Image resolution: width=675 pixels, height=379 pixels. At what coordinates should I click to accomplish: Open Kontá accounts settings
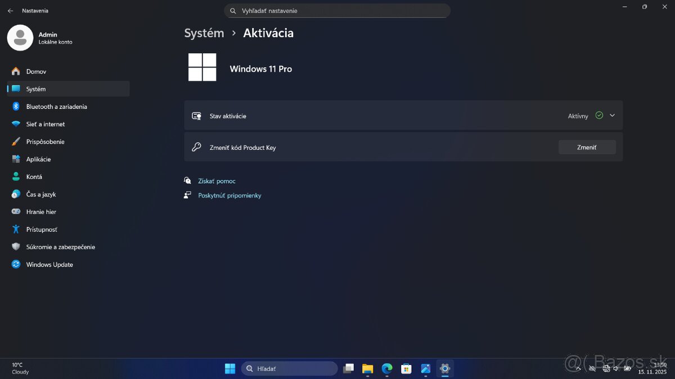click(x=34, y=177)
